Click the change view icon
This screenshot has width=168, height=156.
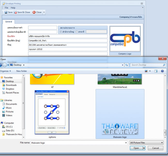pyautogui.click(x=146, y=71)
